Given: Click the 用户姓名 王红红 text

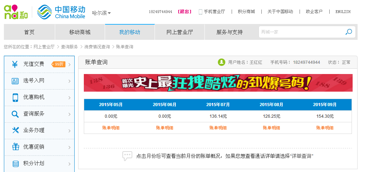Looking at the screenshot, I should pos(245,62).
